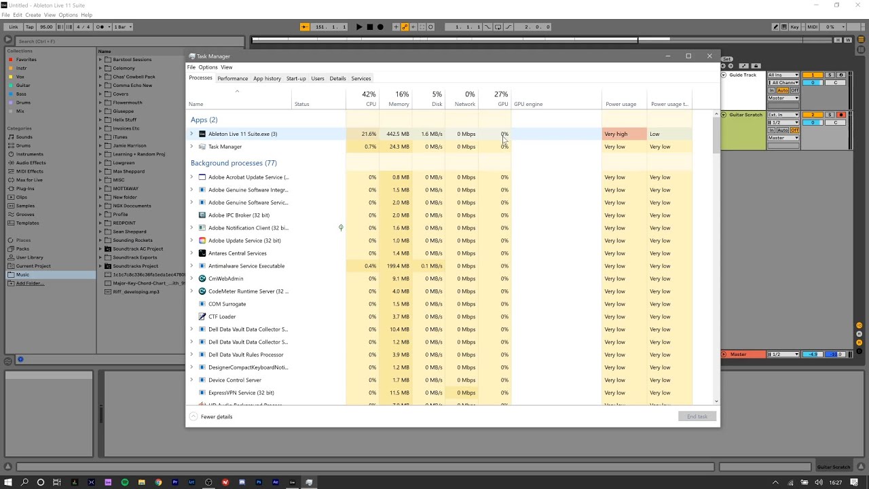Arm the Guitar Scratch track for recording
The height and width of the screenshot is (489, 869).
[x=841, y=115]
